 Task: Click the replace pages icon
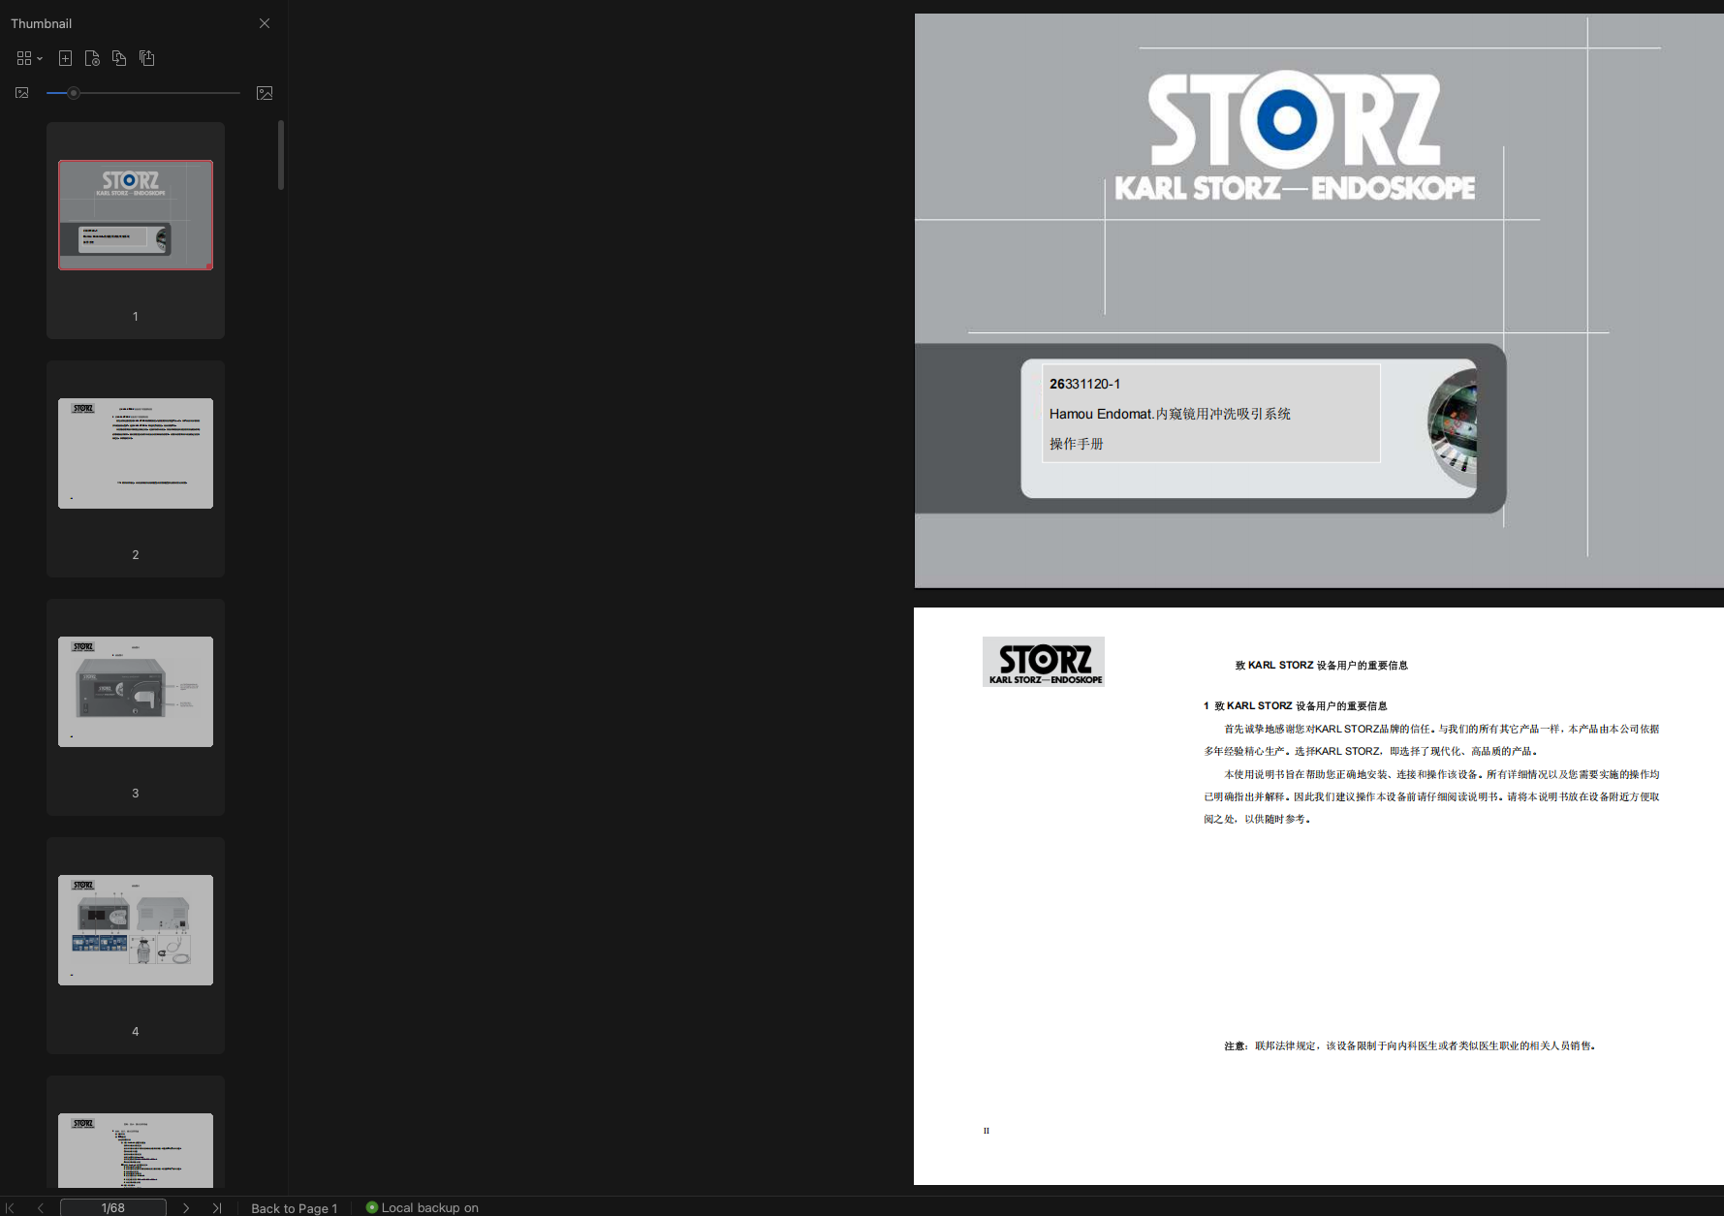(119, 58)
